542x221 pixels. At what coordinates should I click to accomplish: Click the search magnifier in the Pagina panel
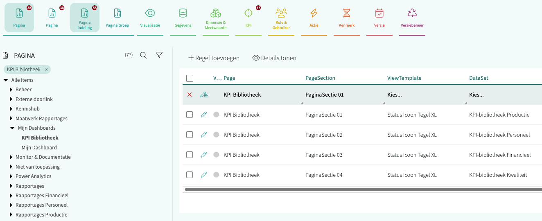tap(143, 55)
